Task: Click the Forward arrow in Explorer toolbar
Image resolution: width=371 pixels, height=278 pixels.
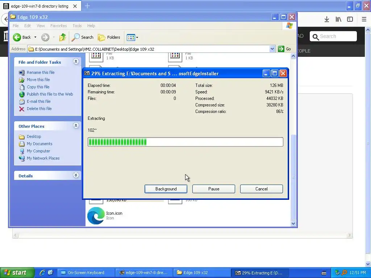Action: pos(45,37)
